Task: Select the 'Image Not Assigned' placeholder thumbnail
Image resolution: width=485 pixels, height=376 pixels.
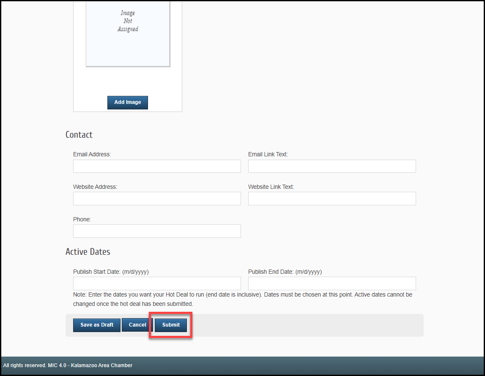Action: pyautogui.click(x=128, y=33)
